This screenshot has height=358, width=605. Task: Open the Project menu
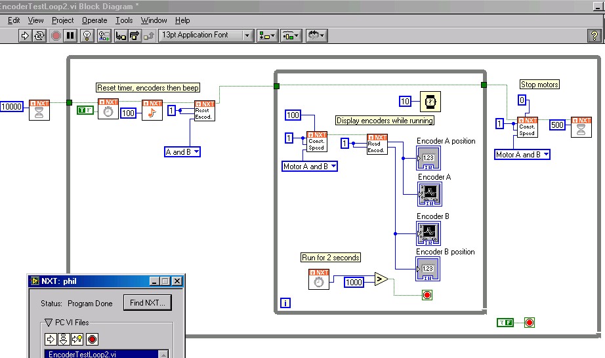pyautogui.click(x=62, y=20)
